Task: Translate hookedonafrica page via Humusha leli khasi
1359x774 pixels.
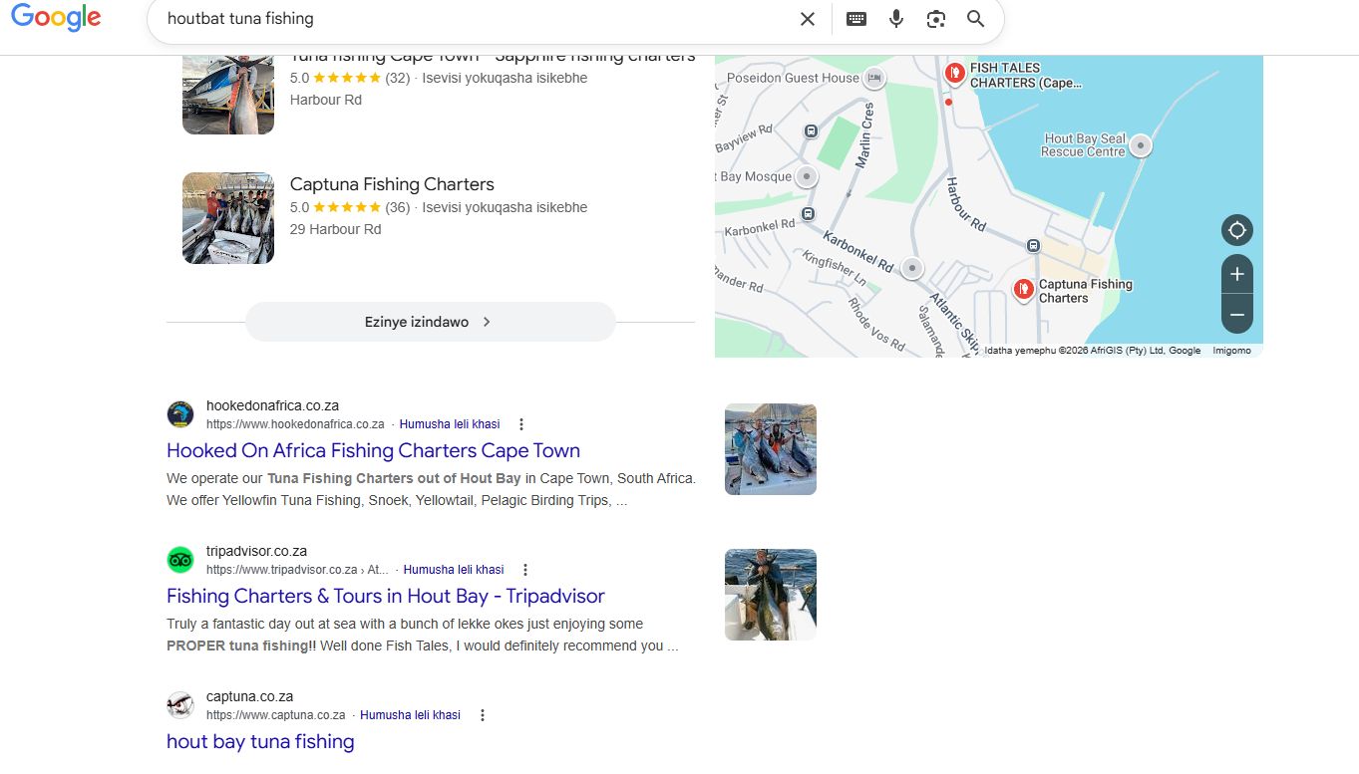Action: coord(450,424)
